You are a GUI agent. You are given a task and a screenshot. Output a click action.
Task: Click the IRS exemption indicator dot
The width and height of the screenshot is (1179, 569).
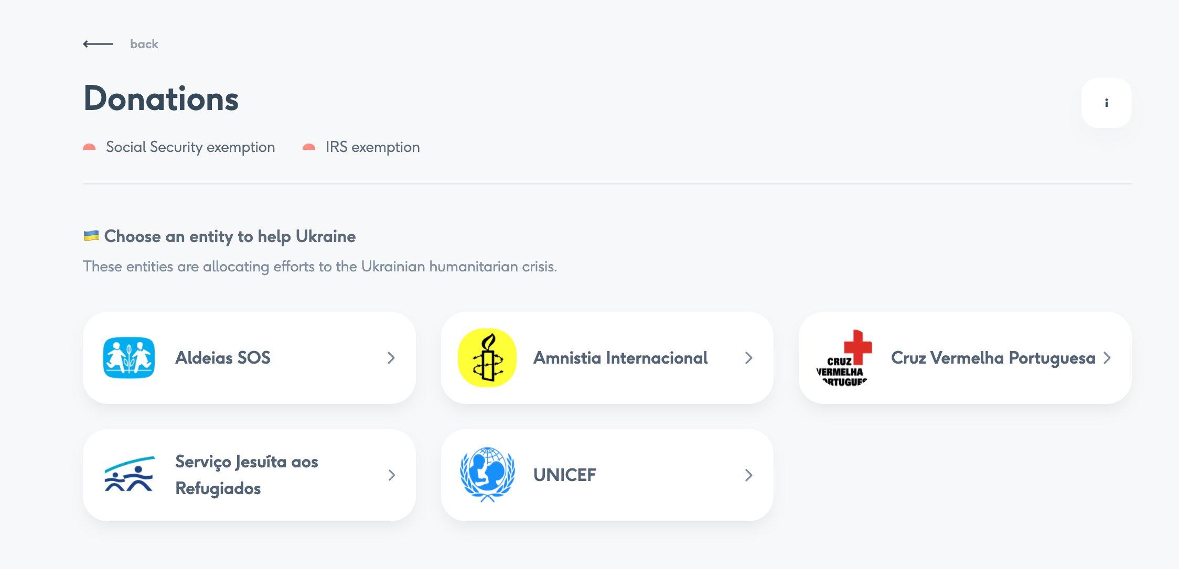pyautogui.click(x=309, y=147)
